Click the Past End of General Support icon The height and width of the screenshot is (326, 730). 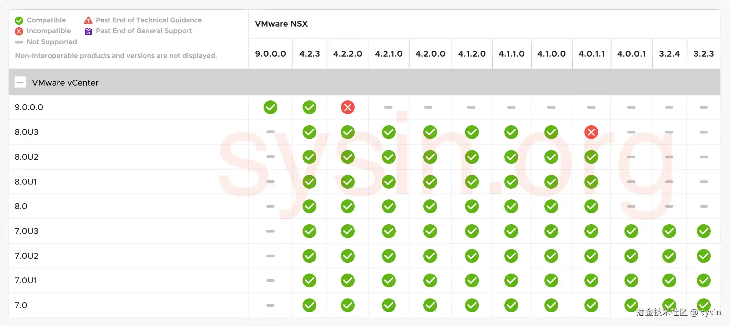coord(88,31)
